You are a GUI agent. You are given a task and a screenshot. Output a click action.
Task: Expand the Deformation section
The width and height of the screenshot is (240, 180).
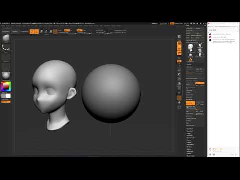(x=190, y=145)
